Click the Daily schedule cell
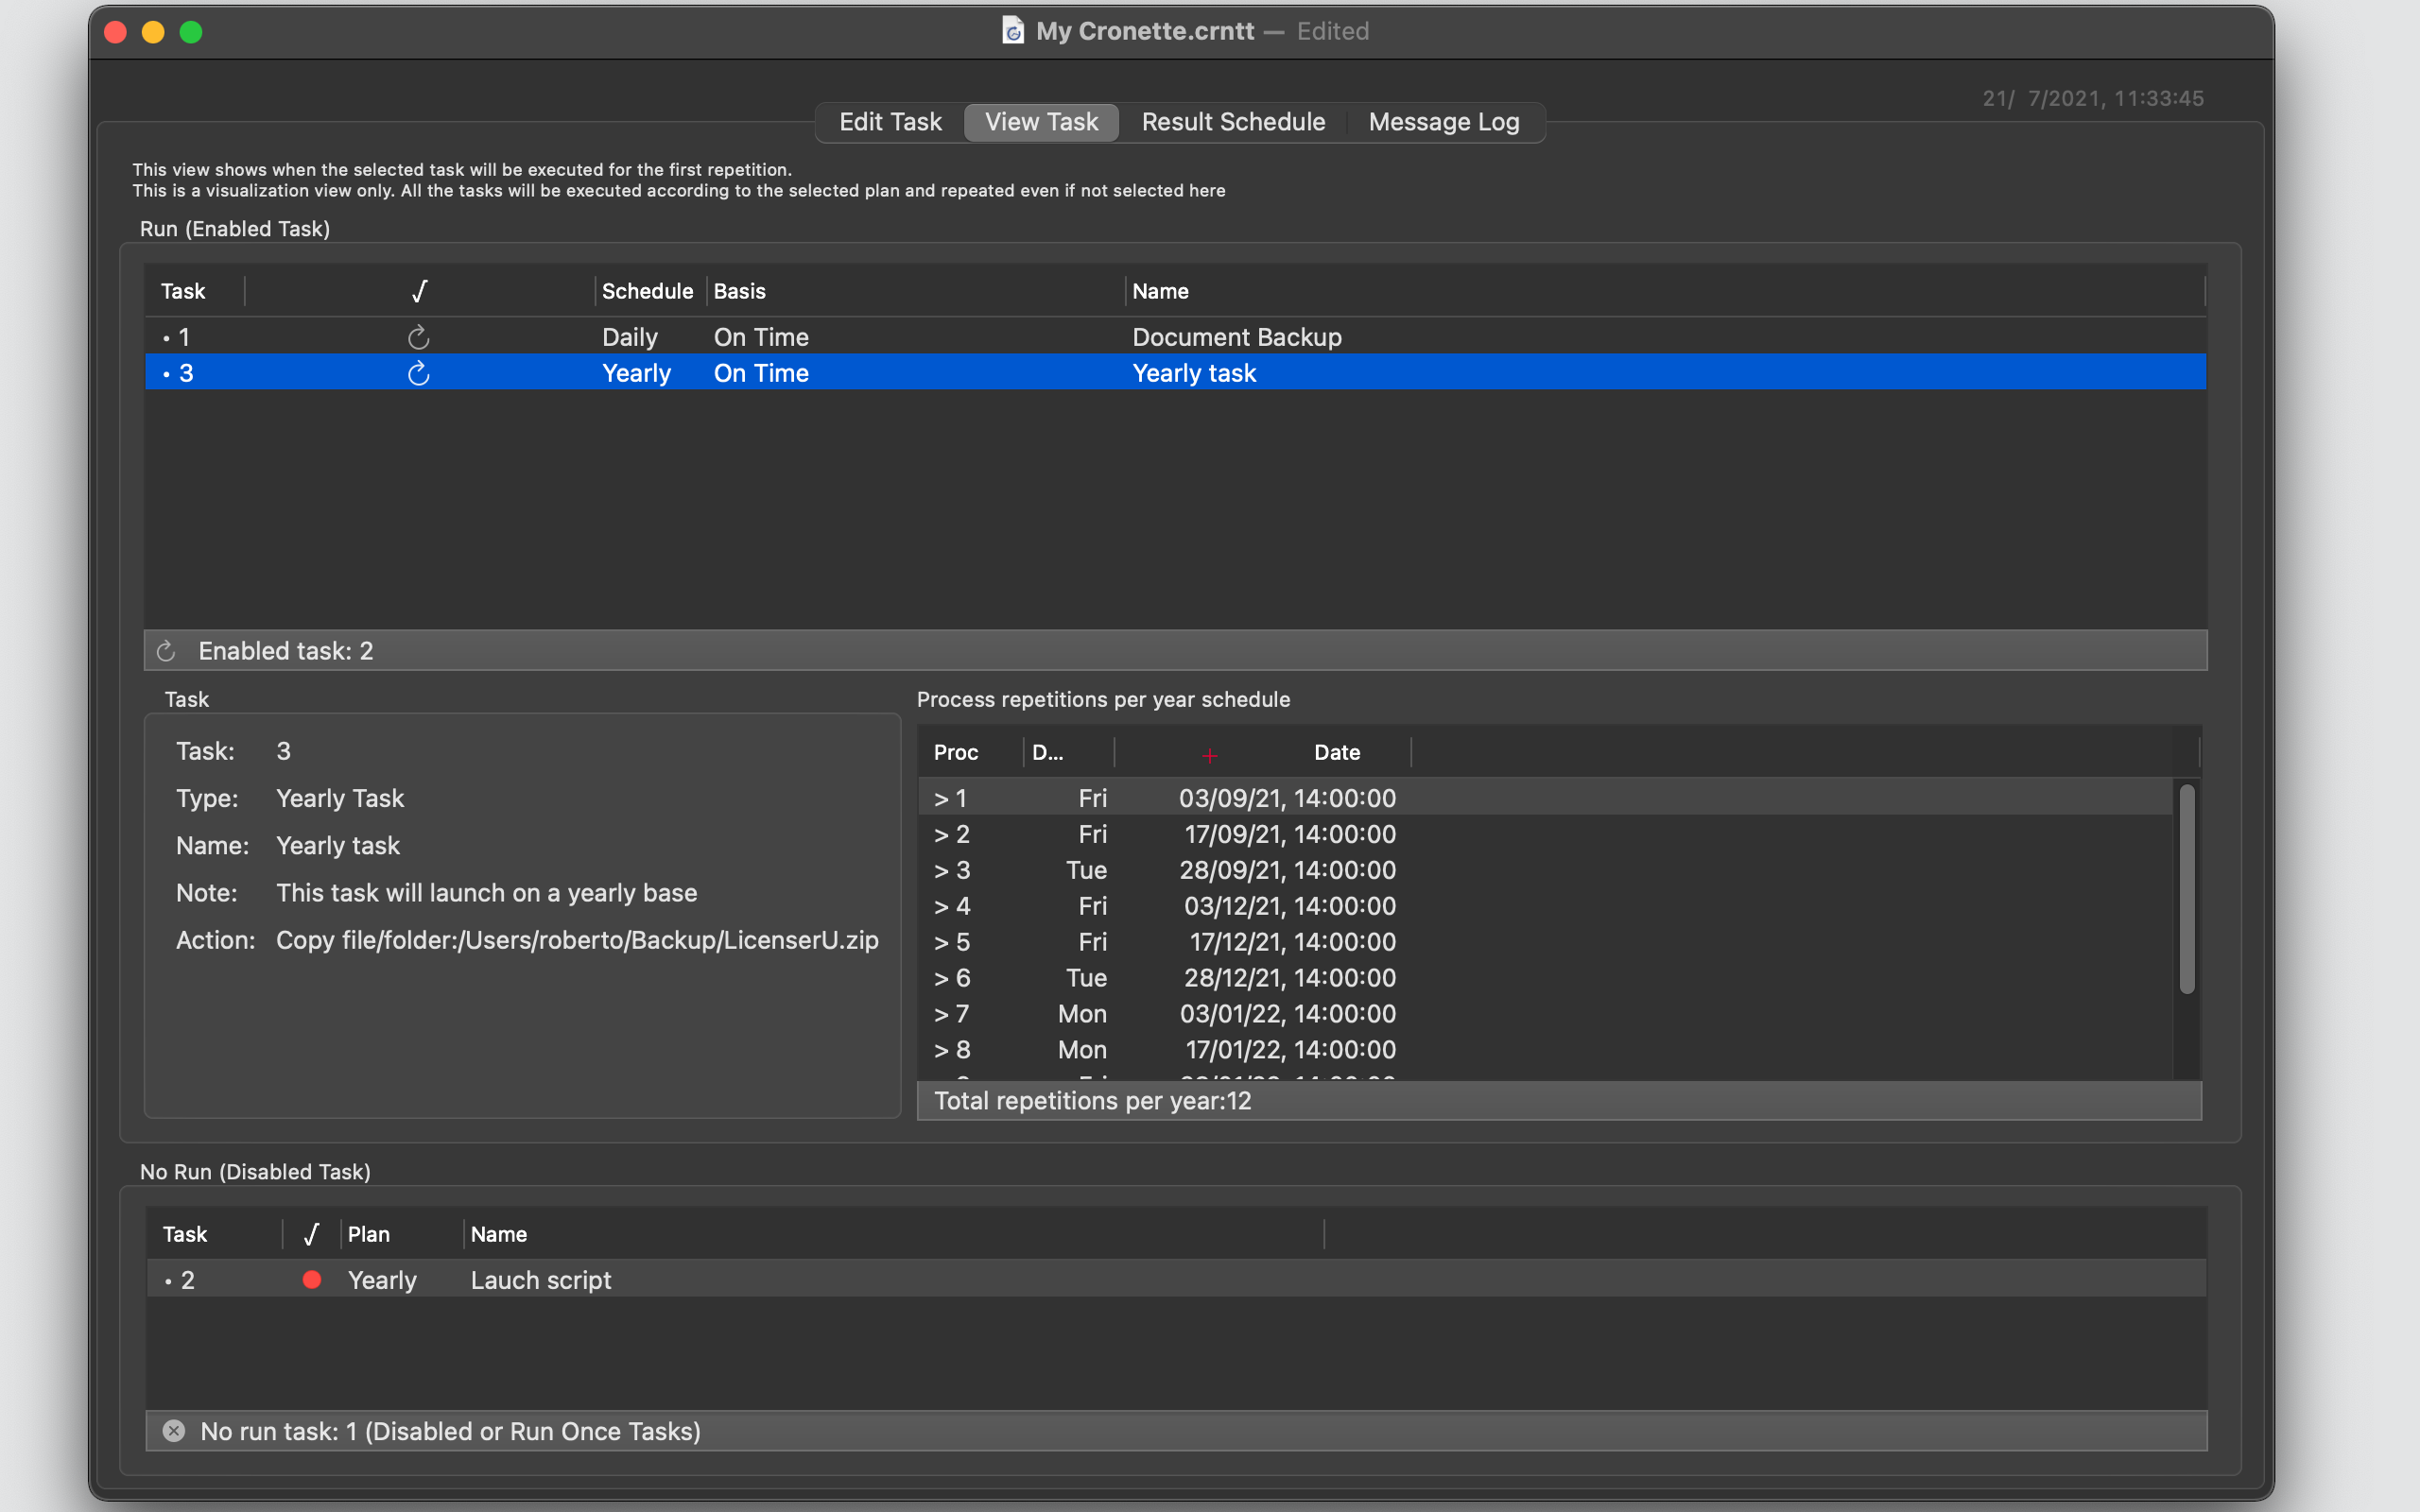 pos(630,337)
